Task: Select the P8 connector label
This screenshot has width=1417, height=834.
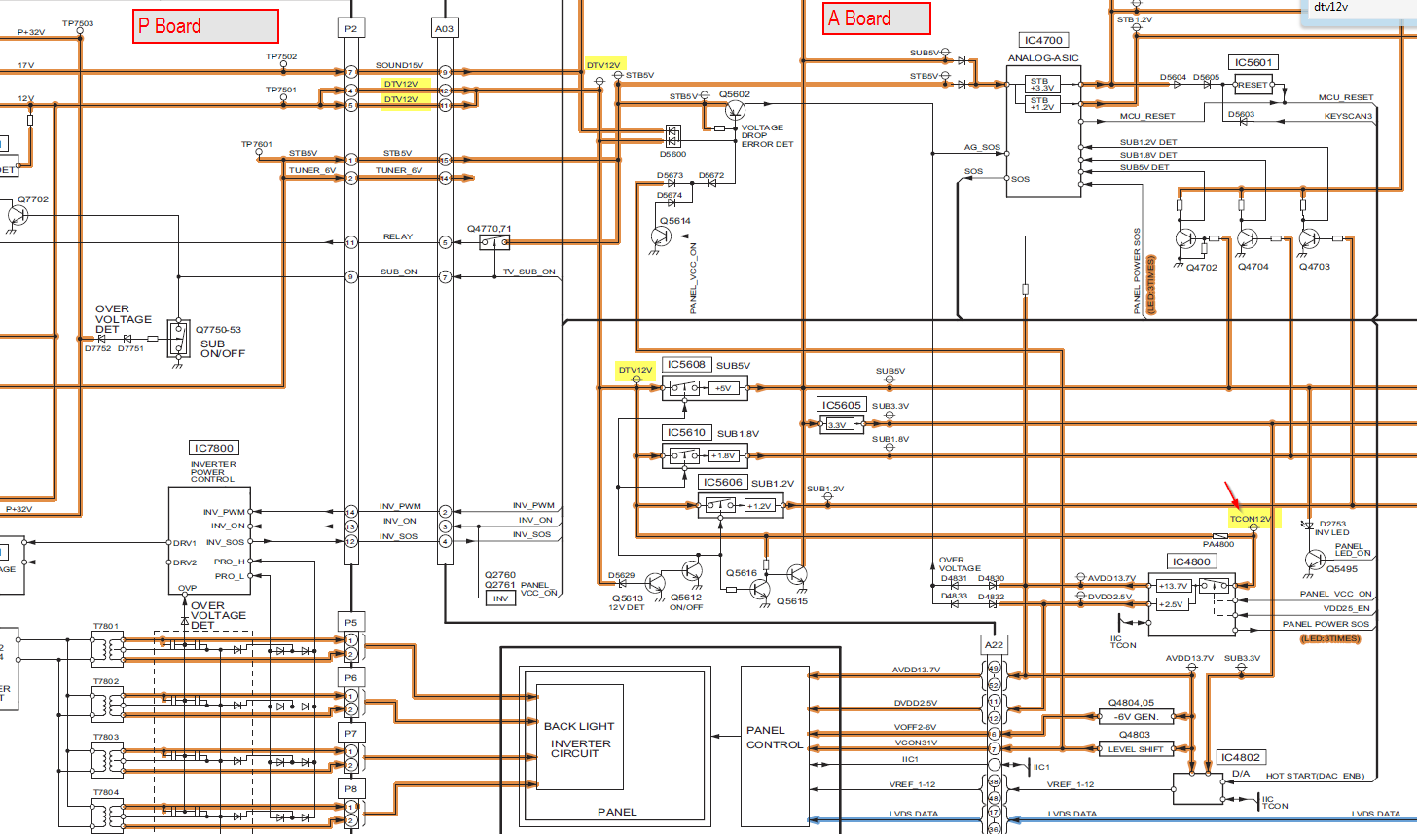Action: 350,789
